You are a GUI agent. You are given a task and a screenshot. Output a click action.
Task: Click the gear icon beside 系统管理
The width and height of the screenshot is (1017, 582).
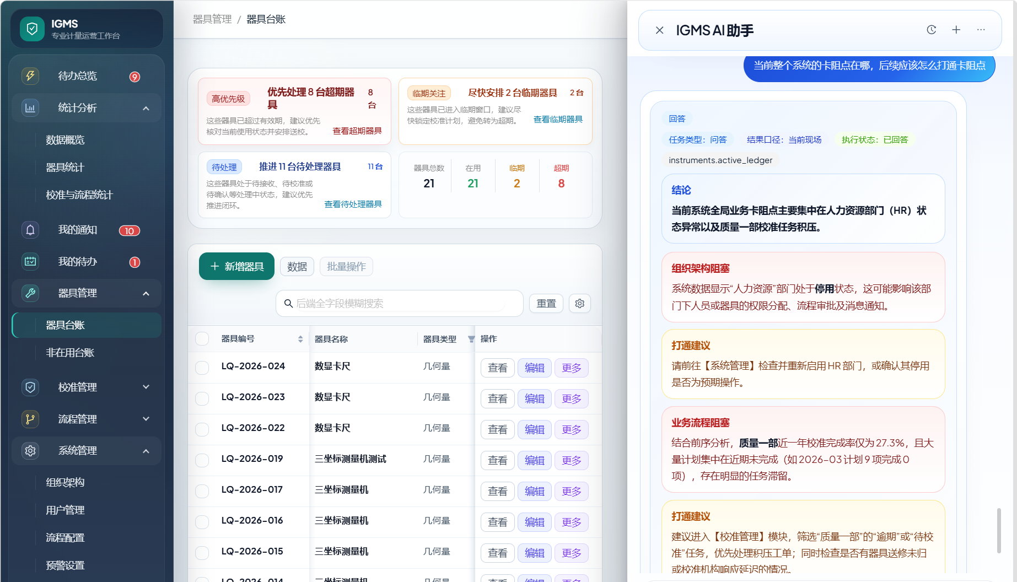pyautogui.click(x=30, y=451)
